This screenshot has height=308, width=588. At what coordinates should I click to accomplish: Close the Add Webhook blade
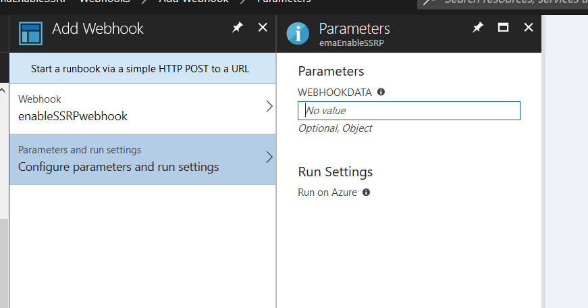click(x=263, y=28)
